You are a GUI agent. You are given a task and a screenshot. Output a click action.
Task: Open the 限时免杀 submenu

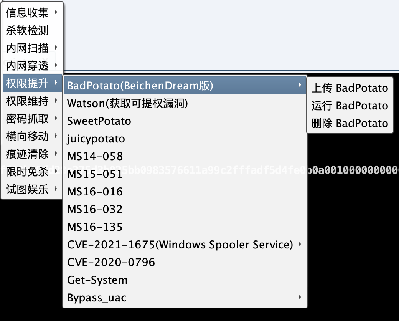32,172
